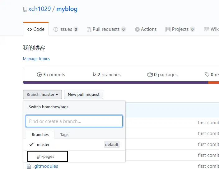Click the purple language bar segment
The width and height of the screenshot is (219, 169).
pos(115,82)
